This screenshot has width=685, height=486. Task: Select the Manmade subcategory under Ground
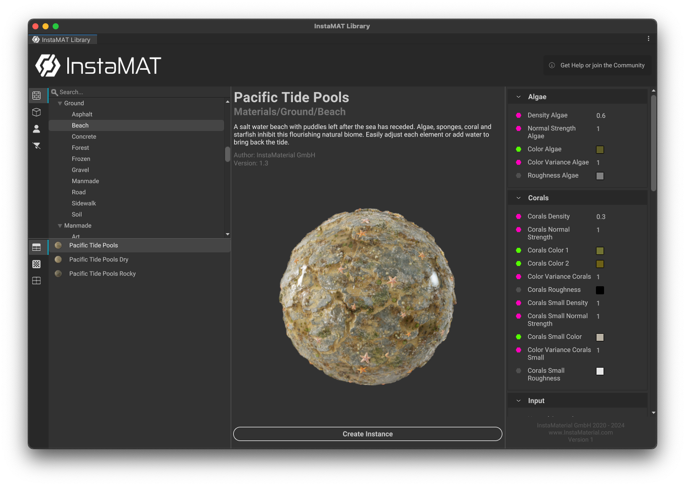(x=85, y=181)
